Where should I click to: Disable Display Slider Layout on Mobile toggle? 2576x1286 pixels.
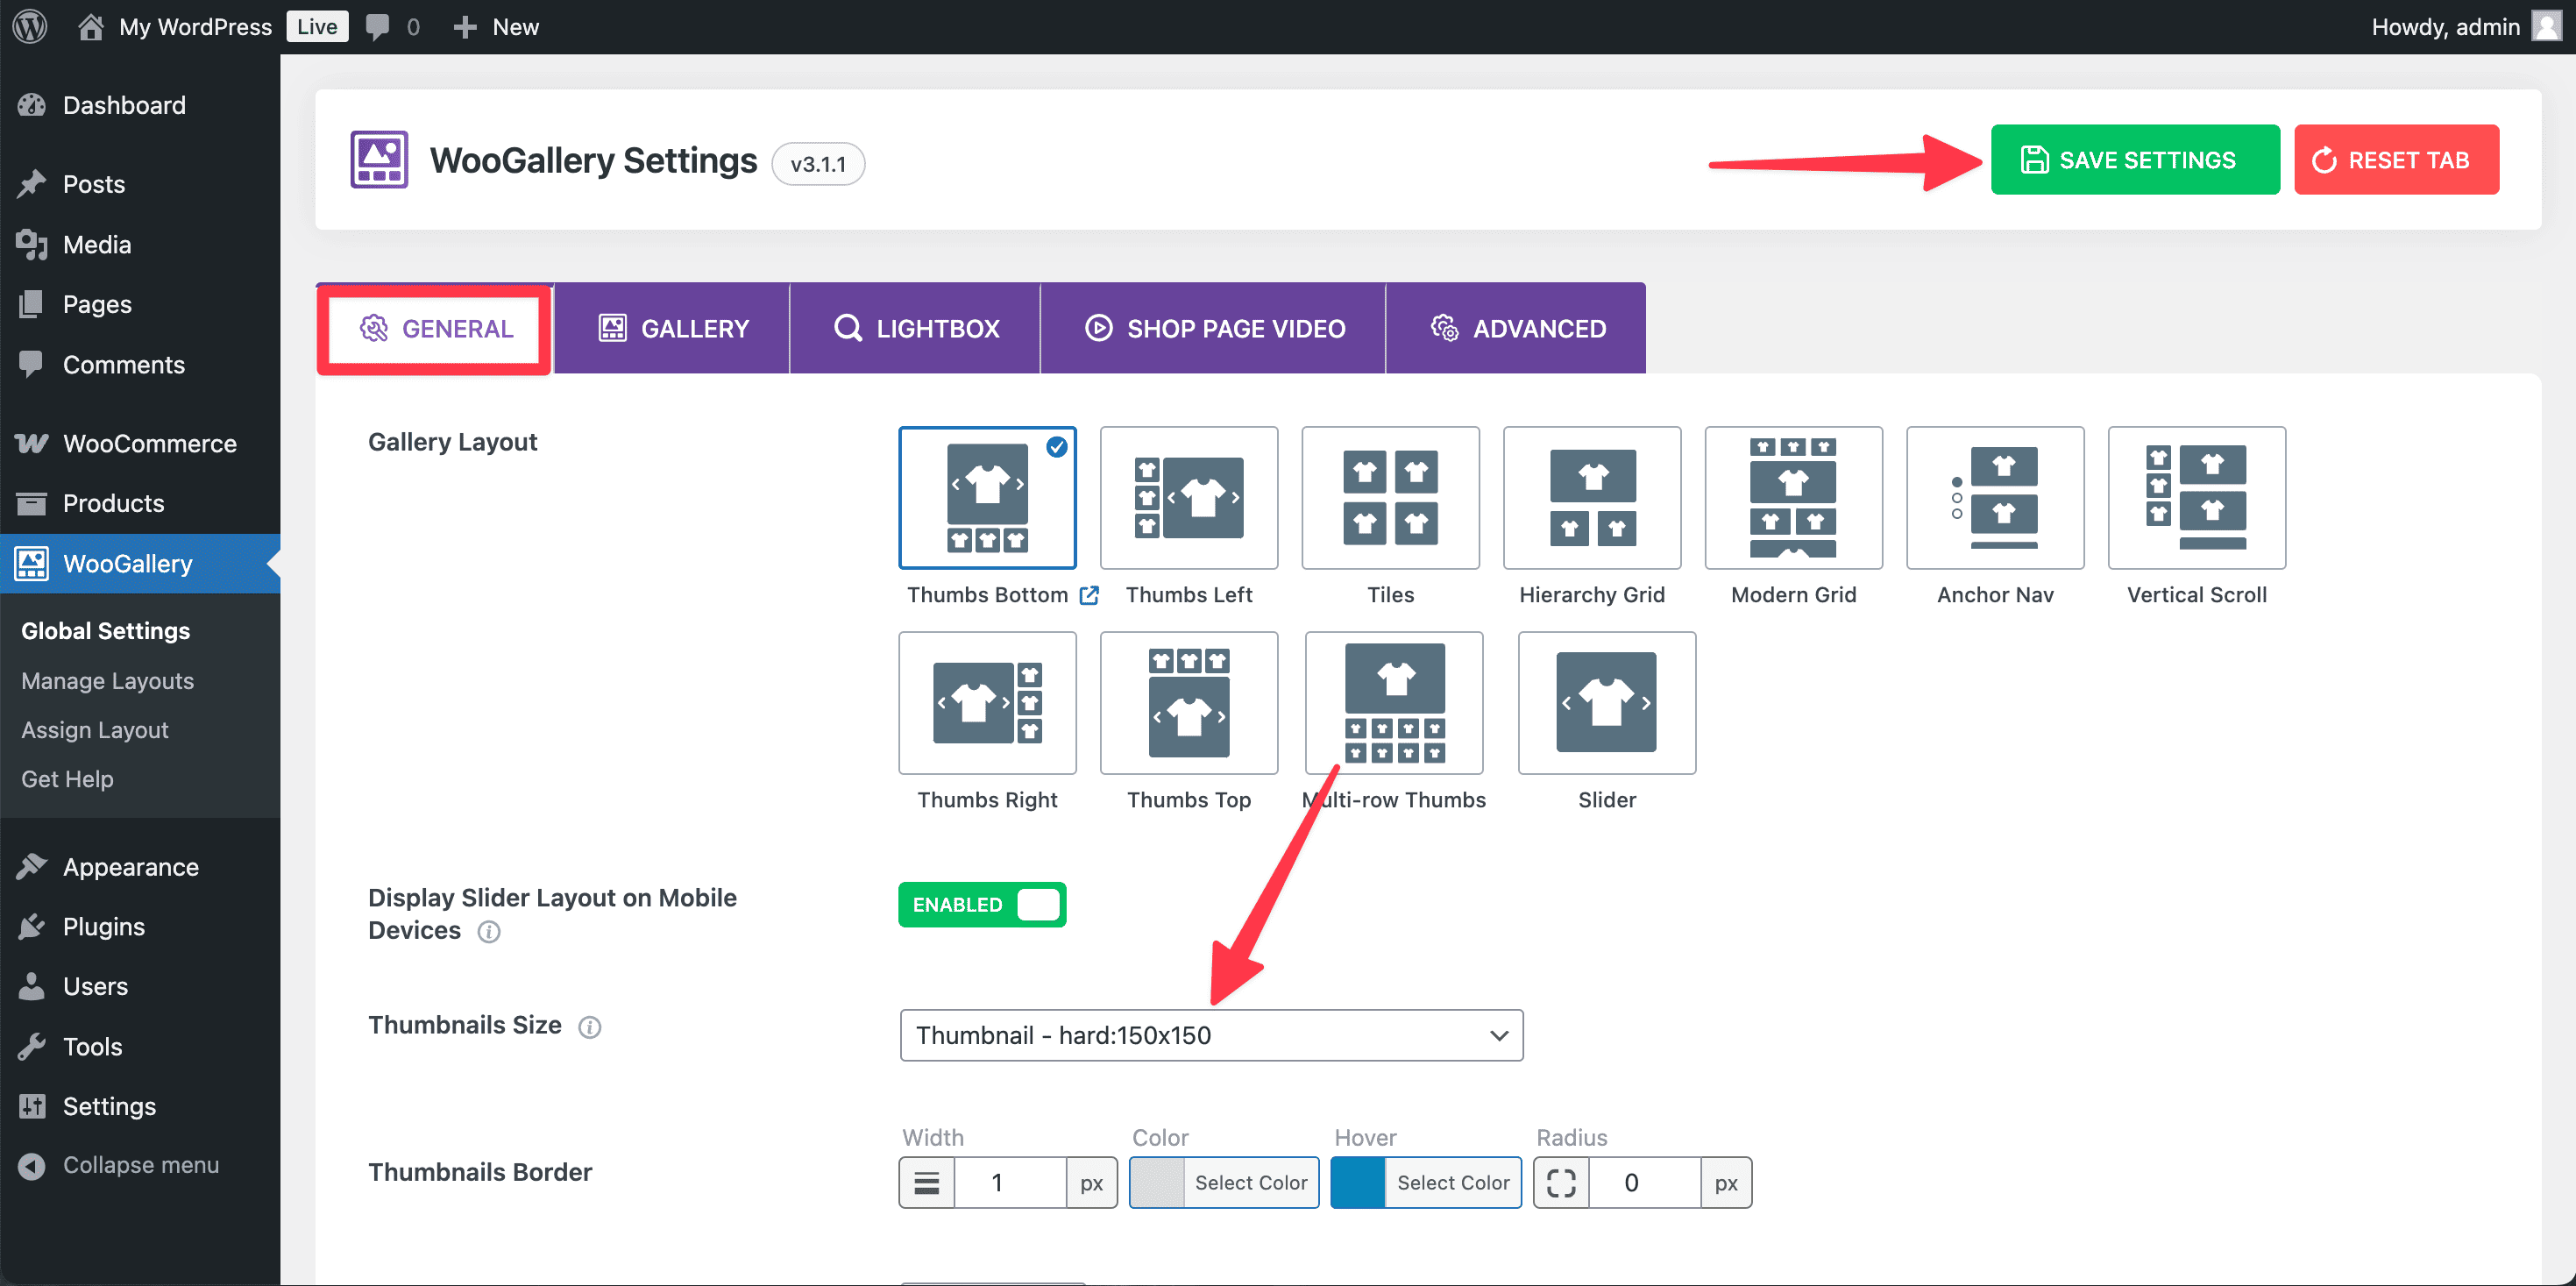coord(981,904)
